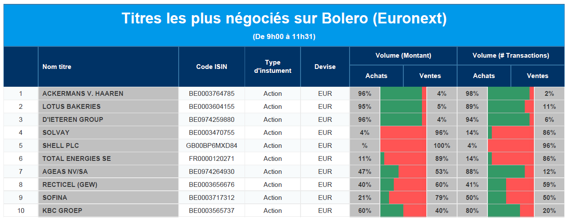Click the 100% sales value for SHELL PLC
569x222 pixels.
[x=442, y=146]
